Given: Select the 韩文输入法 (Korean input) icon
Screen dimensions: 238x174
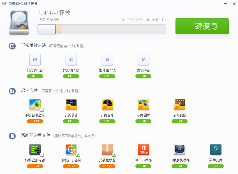Looking at the screenshot, I should tap(71, 59).
